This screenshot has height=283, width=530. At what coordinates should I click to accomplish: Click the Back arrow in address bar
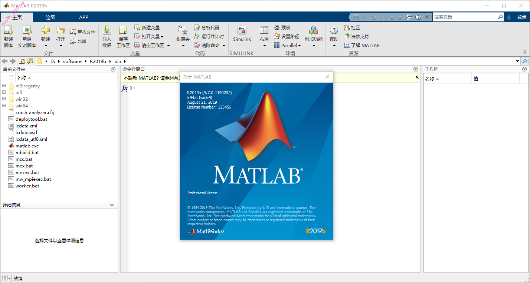pyautogui.click(x=5, y=61)
